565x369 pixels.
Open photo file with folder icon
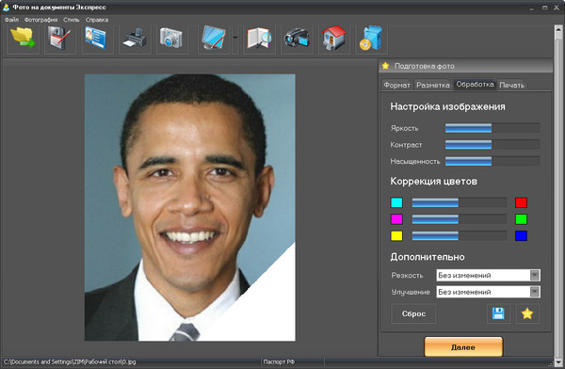click(23, 39)
